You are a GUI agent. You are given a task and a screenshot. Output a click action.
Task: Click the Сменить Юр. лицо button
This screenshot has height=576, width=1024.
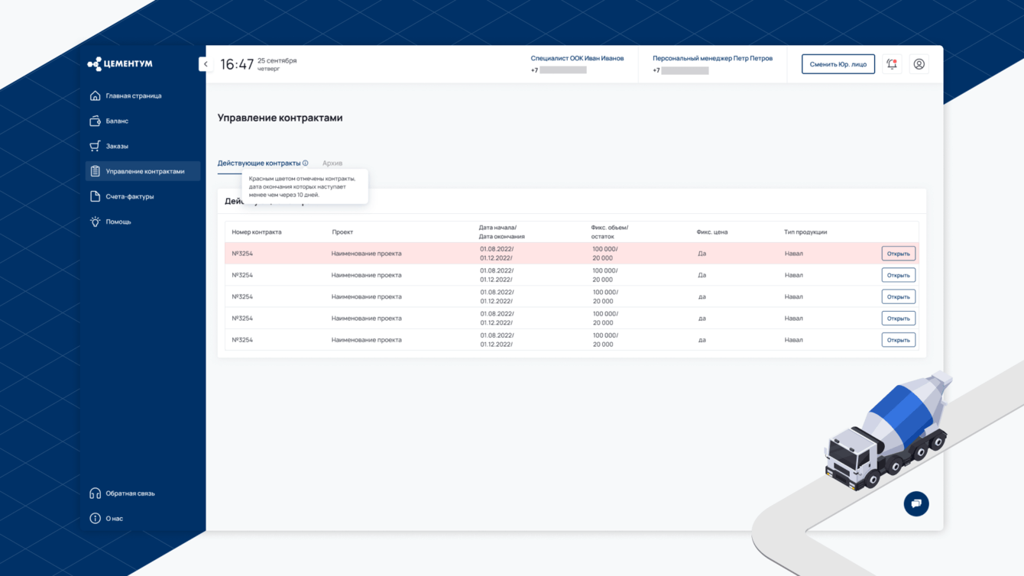[838, 64]
